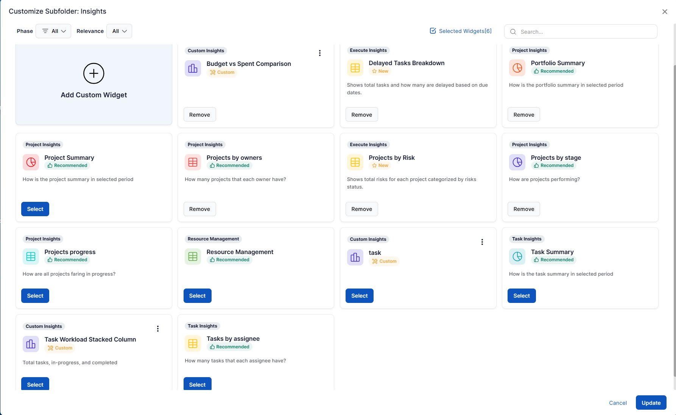Click the Task Summary teal pie icon
Image resolution: width=676 pixels, height=415 pixels.
click(x=517, y=257)
